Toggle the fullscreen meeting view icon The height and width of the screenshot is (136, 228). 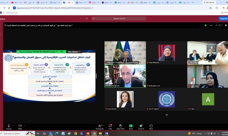pos(219,25)
